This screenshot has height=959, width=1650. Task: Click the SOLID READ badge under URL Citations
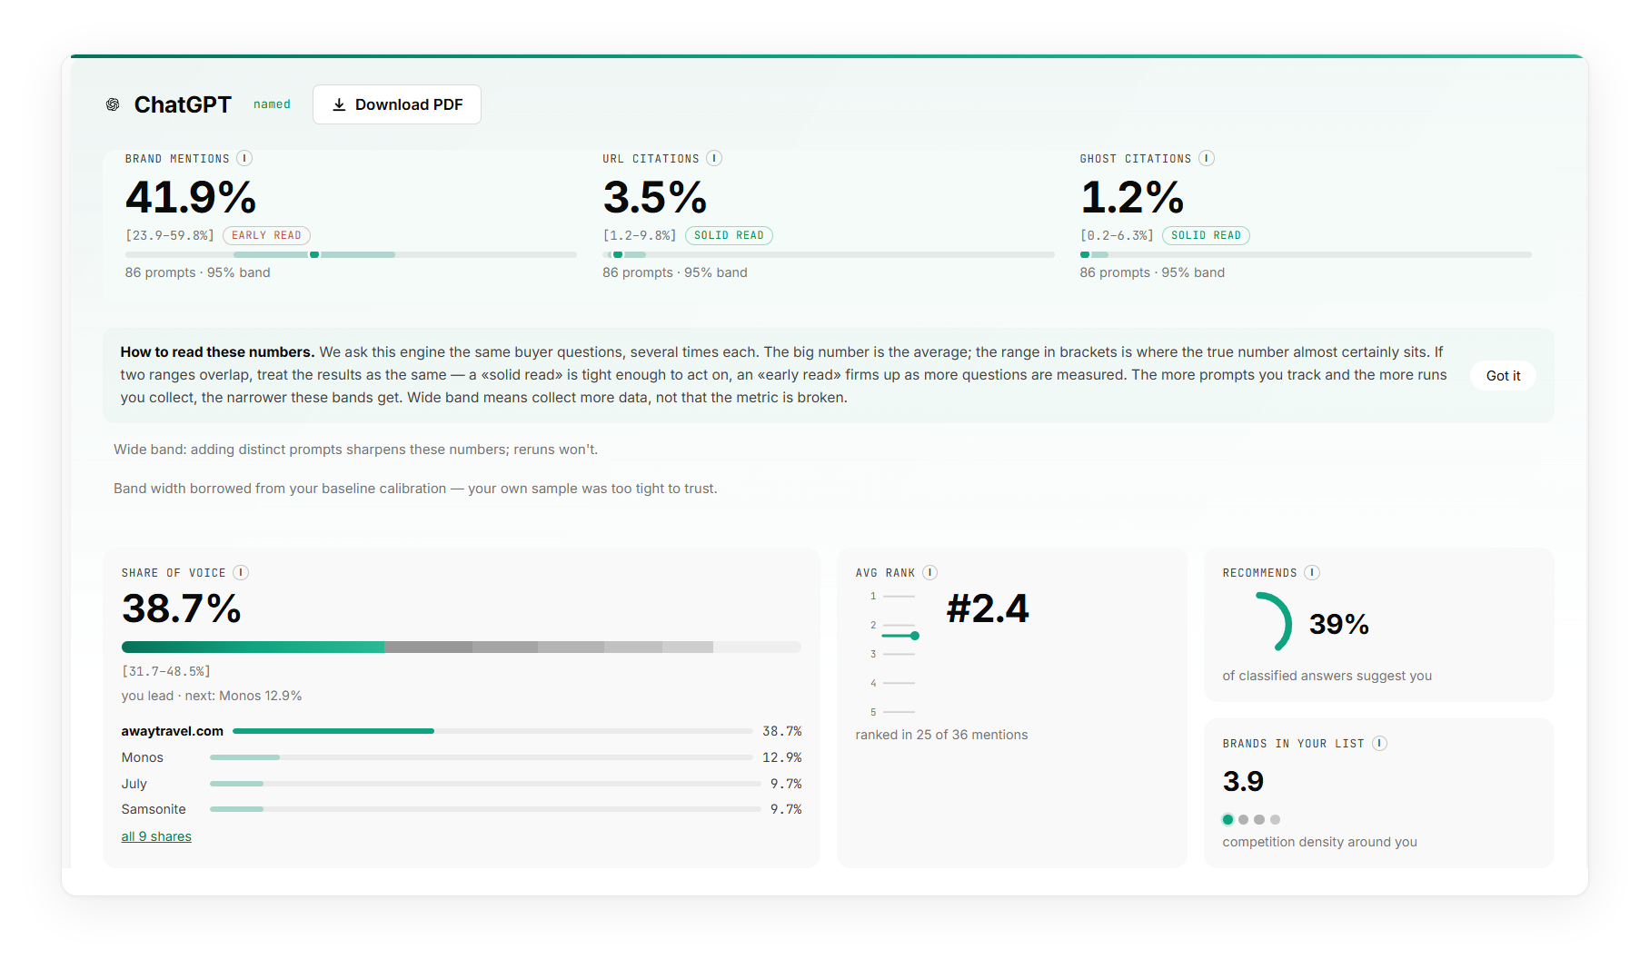tap(729, 235)
